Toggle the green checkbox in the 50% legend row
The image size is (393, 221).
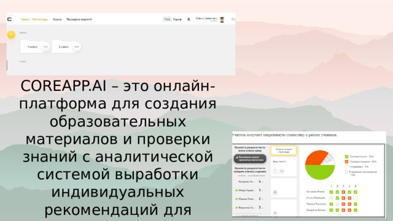coord(346,157)
